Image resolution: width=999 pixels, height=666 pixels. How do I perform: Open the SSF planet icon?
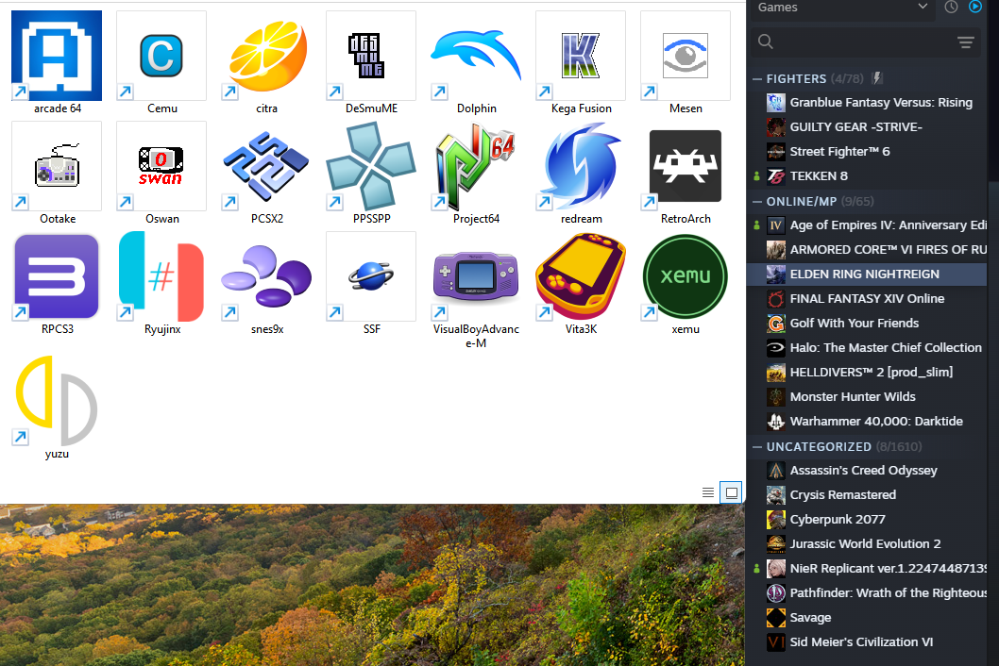coord(371,276)
